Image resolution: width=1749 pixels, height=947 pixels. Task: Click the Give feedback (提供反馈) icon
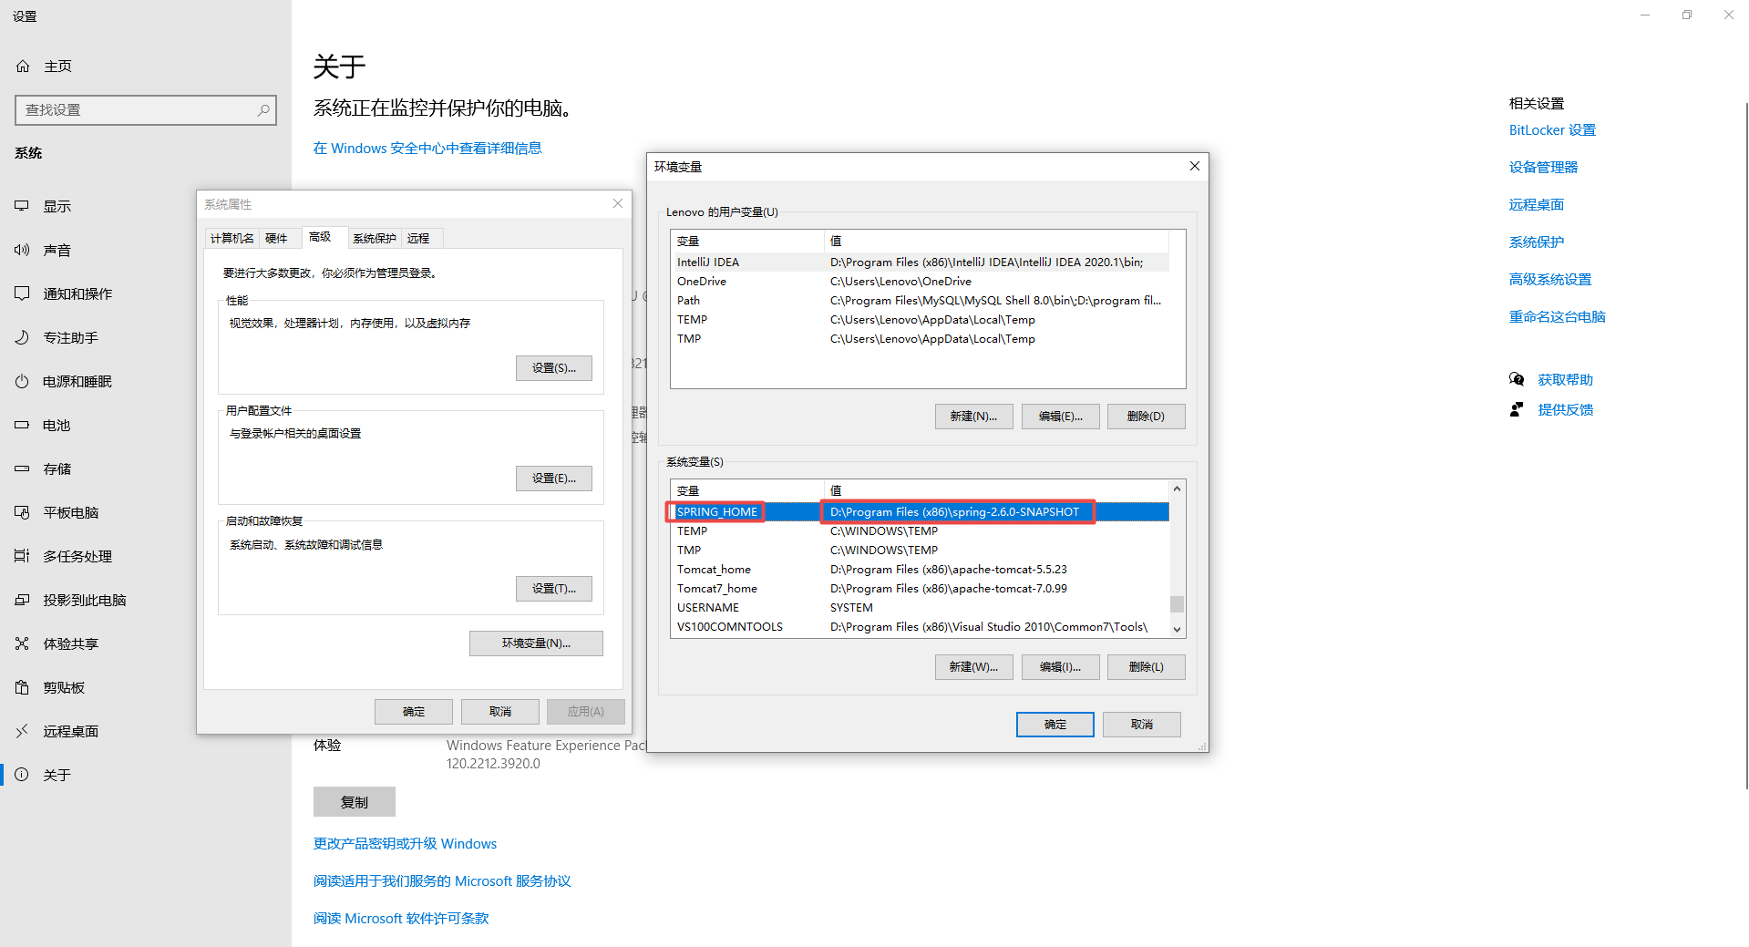(1517, 409)
